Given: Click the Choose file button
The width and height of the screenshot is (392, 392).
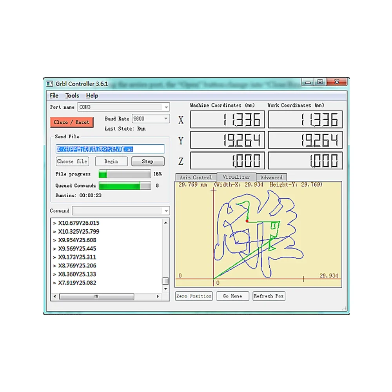Looking at the screenshot, I should [72, 162].
